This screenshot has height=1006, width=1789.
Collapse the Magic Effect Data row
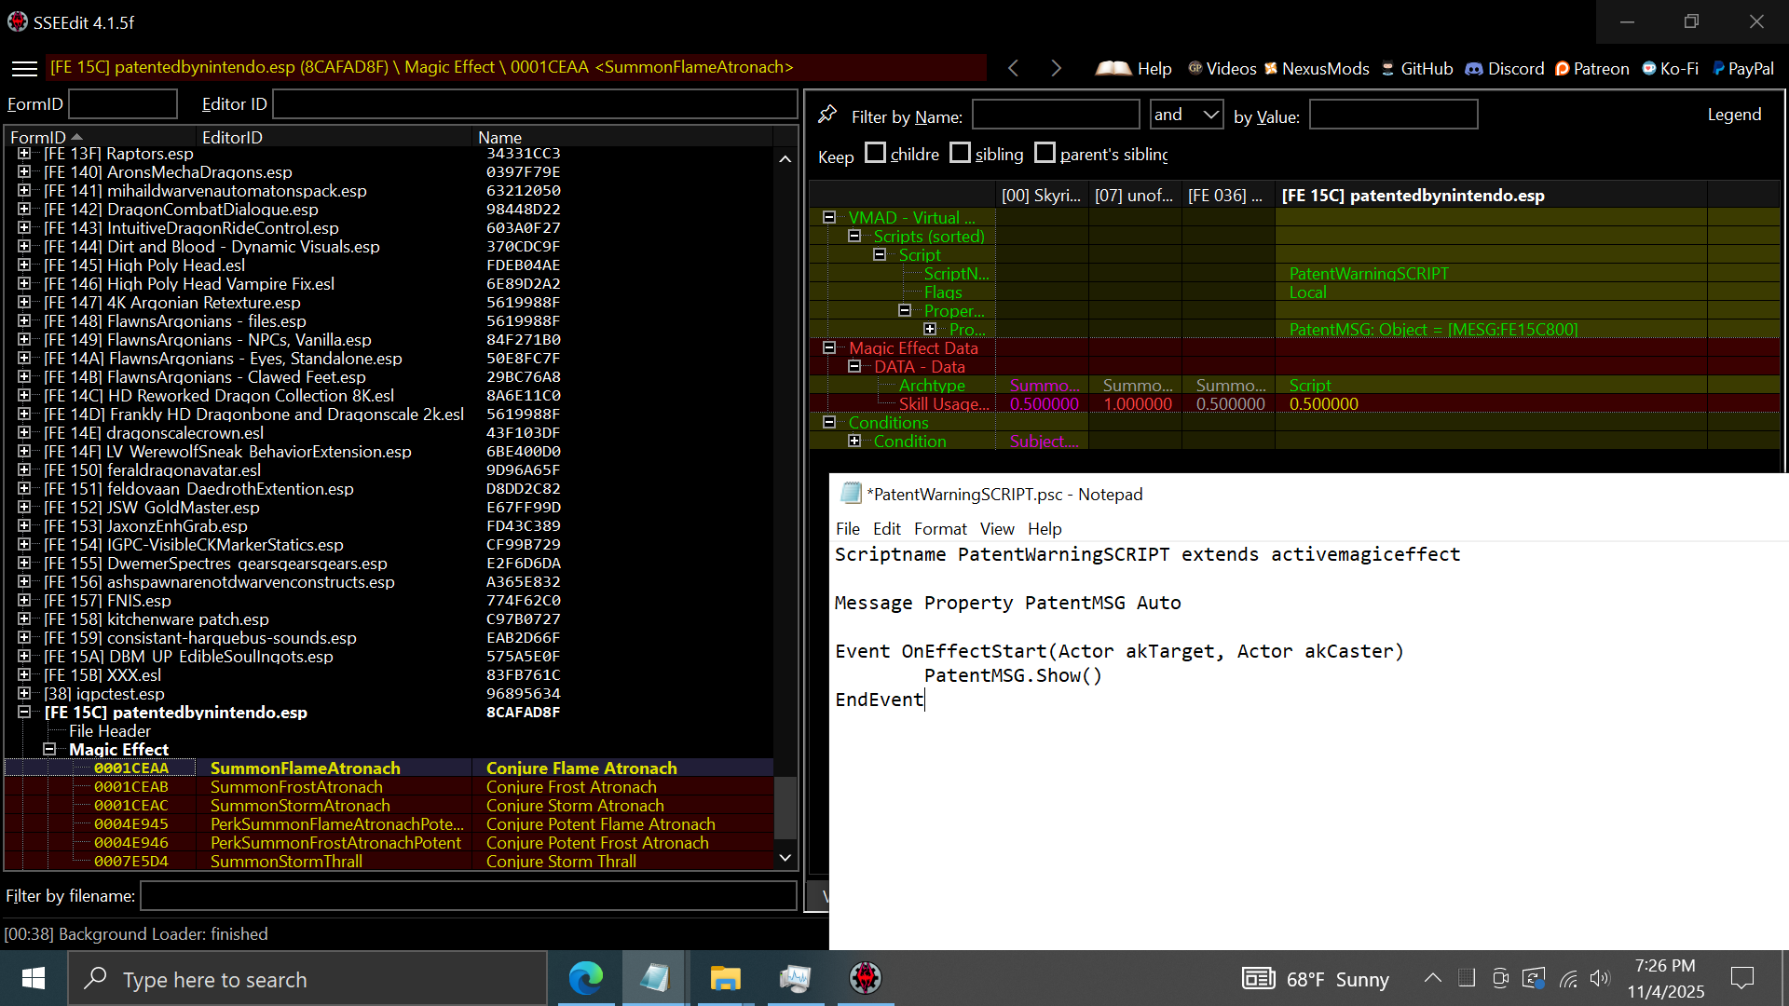click(x=829, y=347)
